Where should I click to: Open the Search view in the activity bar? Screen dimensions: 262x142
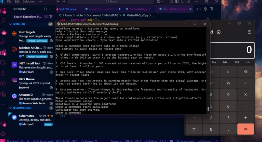pos(3,21)
